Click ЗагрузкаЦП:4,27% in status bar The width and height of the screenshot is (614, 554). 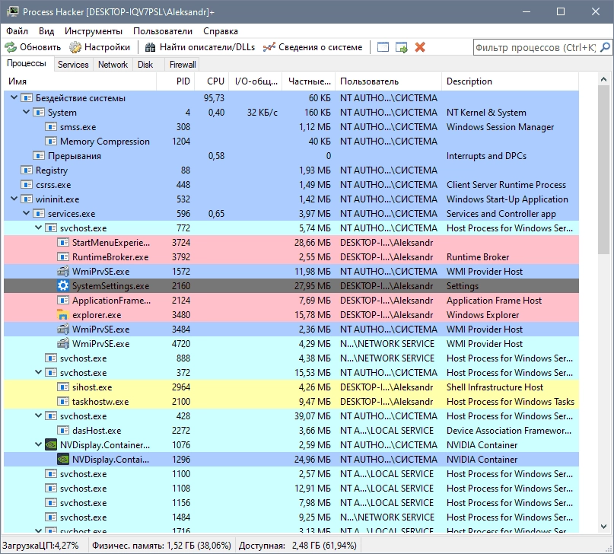(x=41, y=546)
